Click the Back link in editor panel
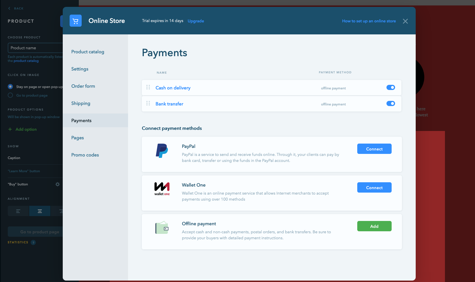The width and height of the screenshot is (475, 282). click(x=19, y=8)
